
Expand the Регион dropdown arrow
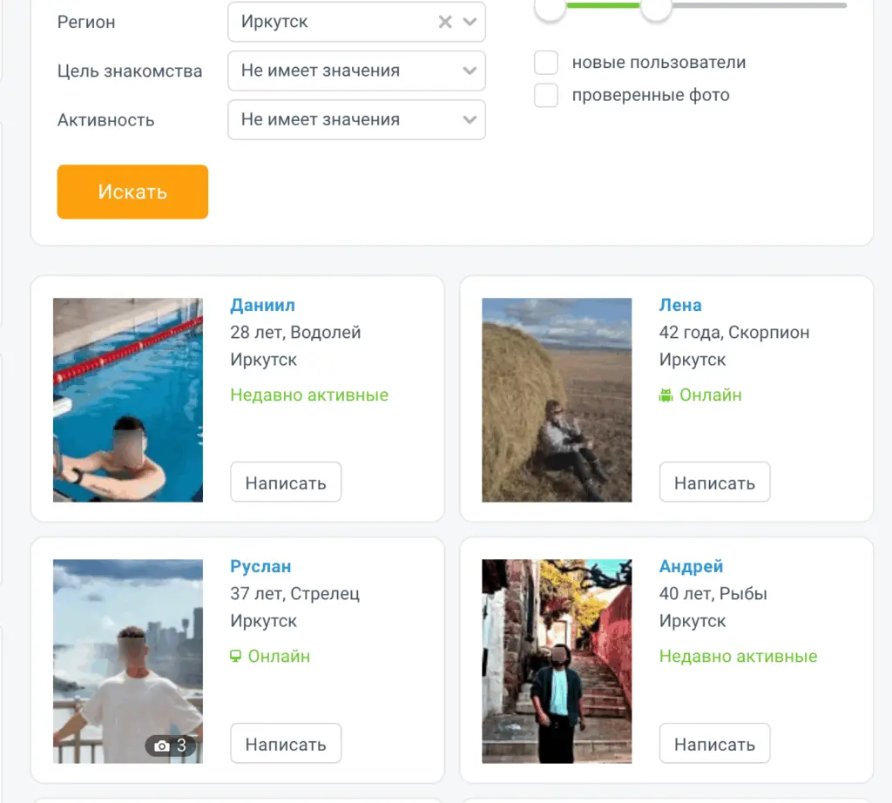pyautogui.click(x=470, y=23)
